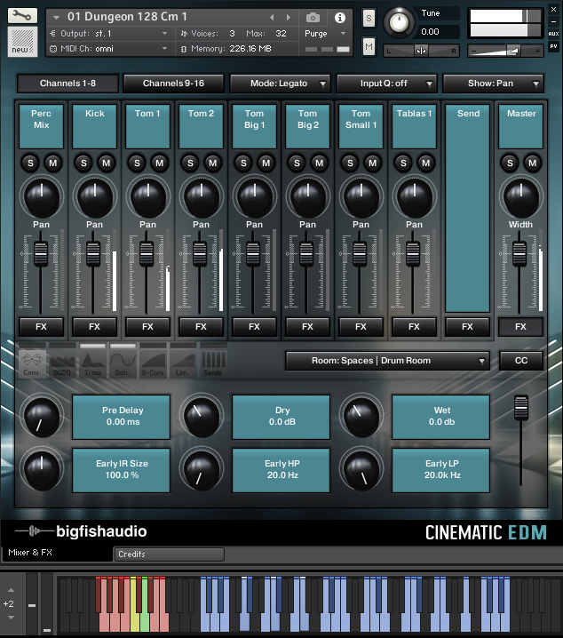Image resolution: width=563 pixels, height=638 pixels.
Task: Mute the Master channel
Action: click(532, 163)
